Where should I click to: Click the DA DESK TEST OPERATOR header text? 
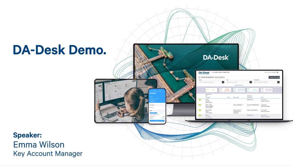[221, 72]
